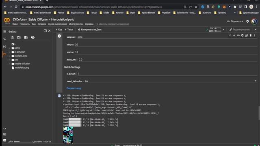Open RAM and disk resources dropdown
The image size is (260, 146).
click(223, 30)
